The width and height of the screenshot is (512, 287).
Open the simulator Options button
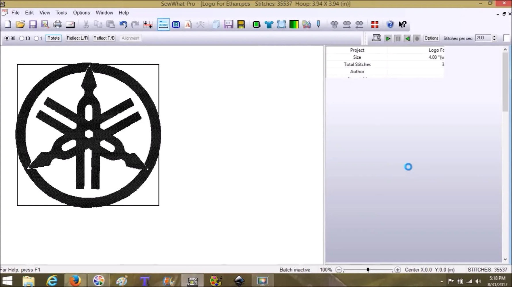click(431, 38)
